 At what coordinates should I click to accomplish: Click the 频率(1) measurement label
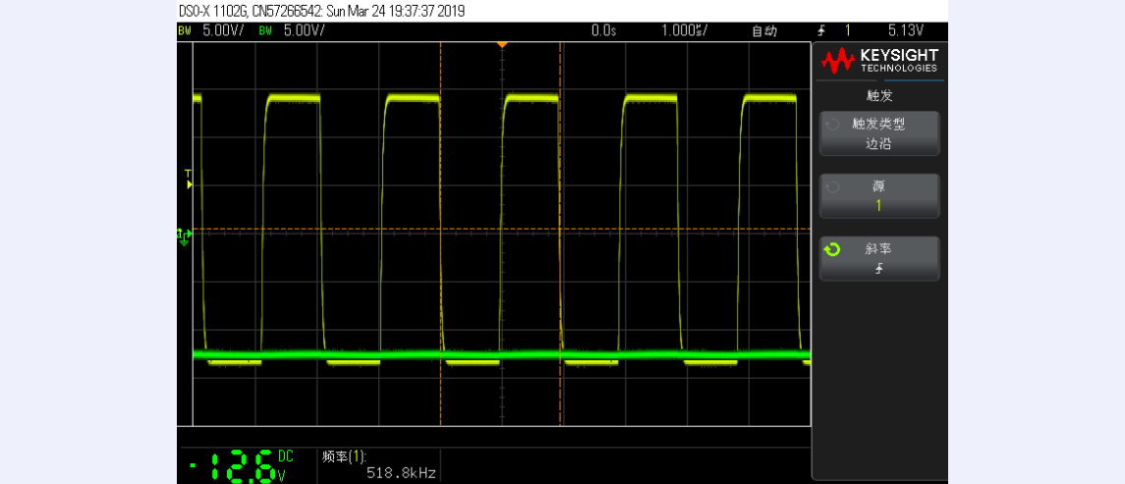[345, 457]
